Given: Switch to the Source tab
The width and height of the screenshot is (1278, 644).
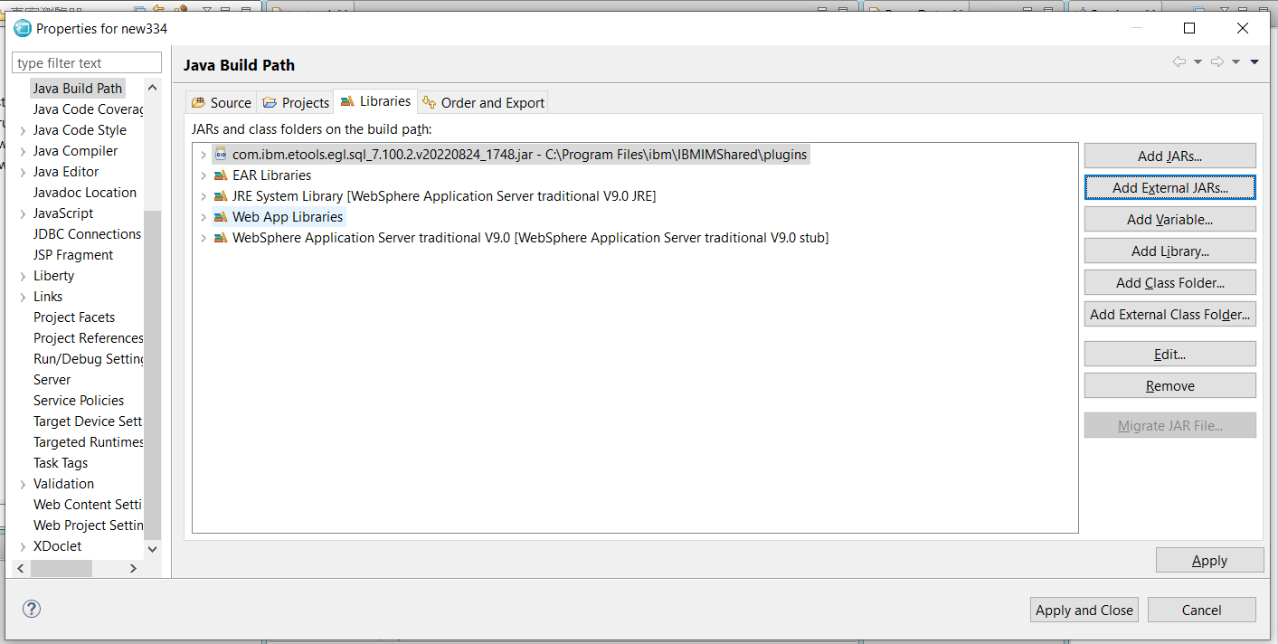Looking at the screenshot, I should point(221,102).
